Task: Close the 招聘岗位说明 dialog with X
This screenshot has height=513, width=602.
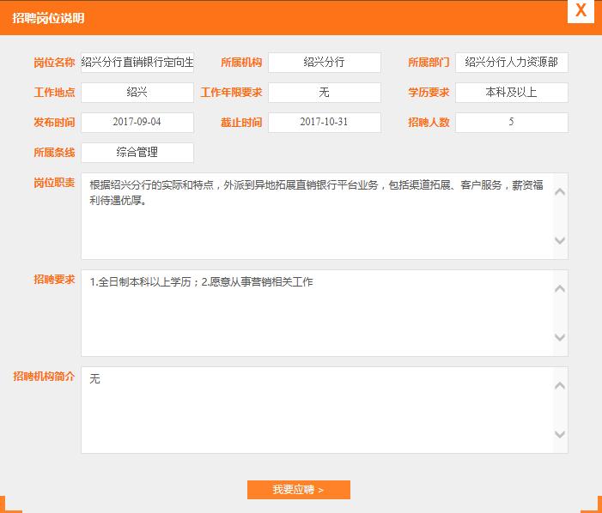Action: pos(581,11)
